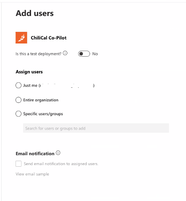The width and height of the screenshot is (186, 201).
Task: Check the Send email notification checkbox
Action: [x=18, y=164]
